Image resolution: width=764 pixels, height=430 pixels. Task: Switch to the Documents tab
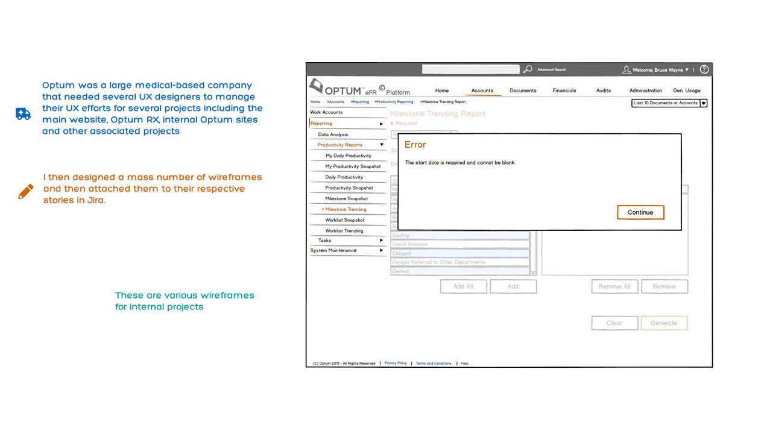[x=523, y=90]
